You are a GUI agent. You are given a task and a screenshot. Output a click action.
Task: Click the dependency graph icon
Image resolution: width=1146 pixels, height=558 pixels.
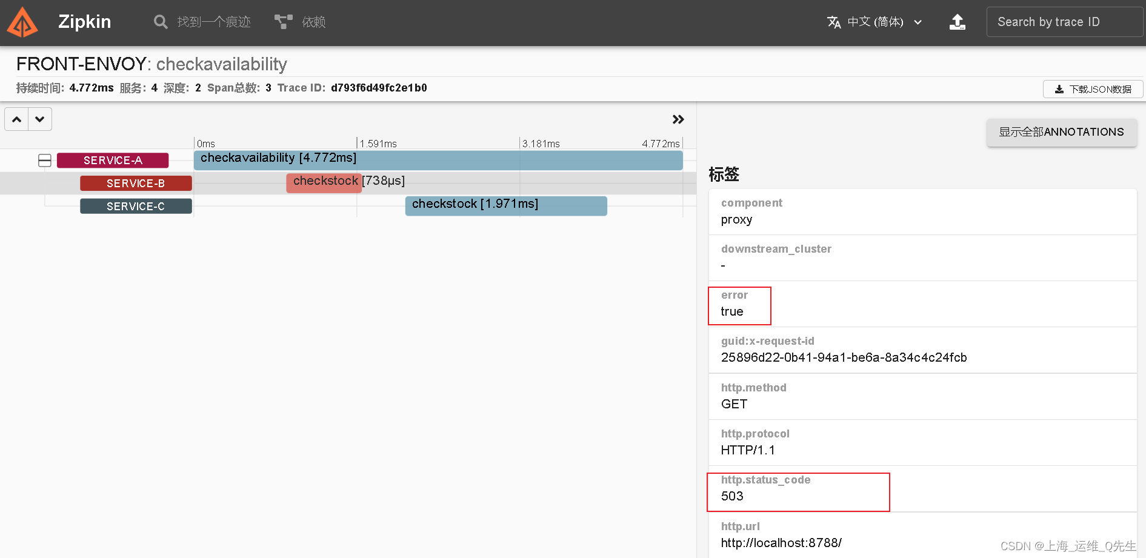pos(283,22)
